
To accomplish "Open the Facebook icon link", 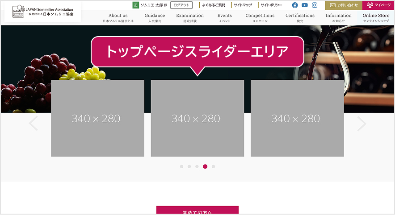I will click(295, 5).
